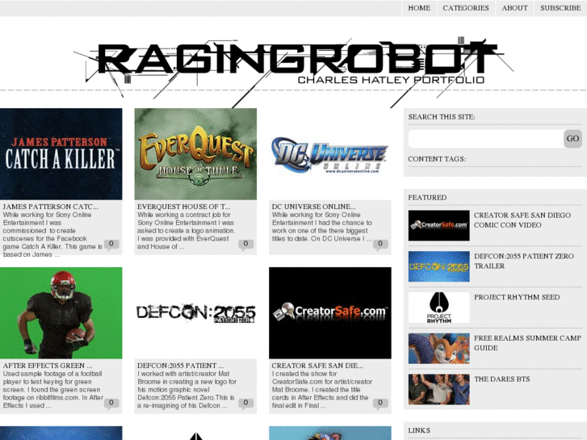Click the Creator Safe post excerpt text
Image resolution: width=587 pixels, height=440 pixels.
click(321, 389)
